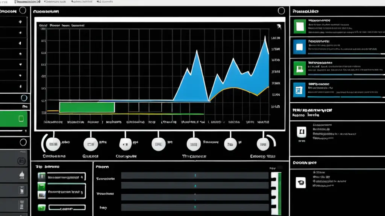Image resolution: width=385 pixels, height=216 pixels.
Task: Select the droplet-shaped icon in left sidebar
Action: 22,175
